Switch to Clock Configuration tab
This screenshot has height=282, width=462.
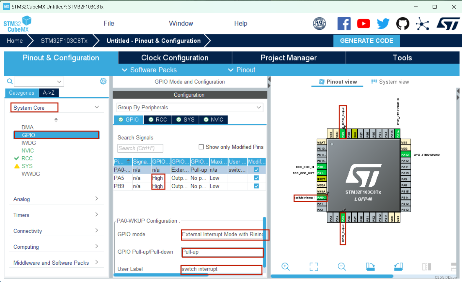pyautogui.click(x=175, y=58)
